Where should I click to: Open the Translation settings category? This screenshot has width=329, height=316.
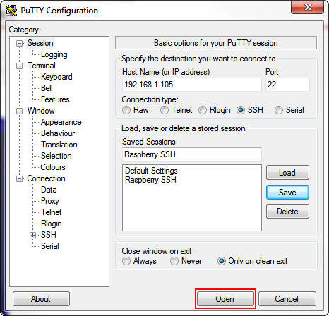59,145
